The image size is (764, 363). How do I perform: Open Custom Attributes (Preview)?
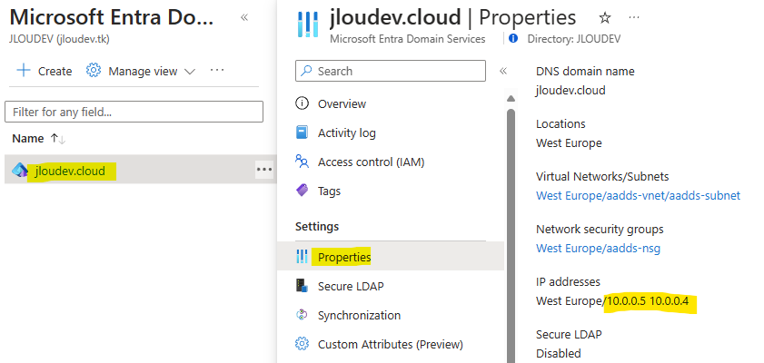pyautogui.click(x=391, y=345)
